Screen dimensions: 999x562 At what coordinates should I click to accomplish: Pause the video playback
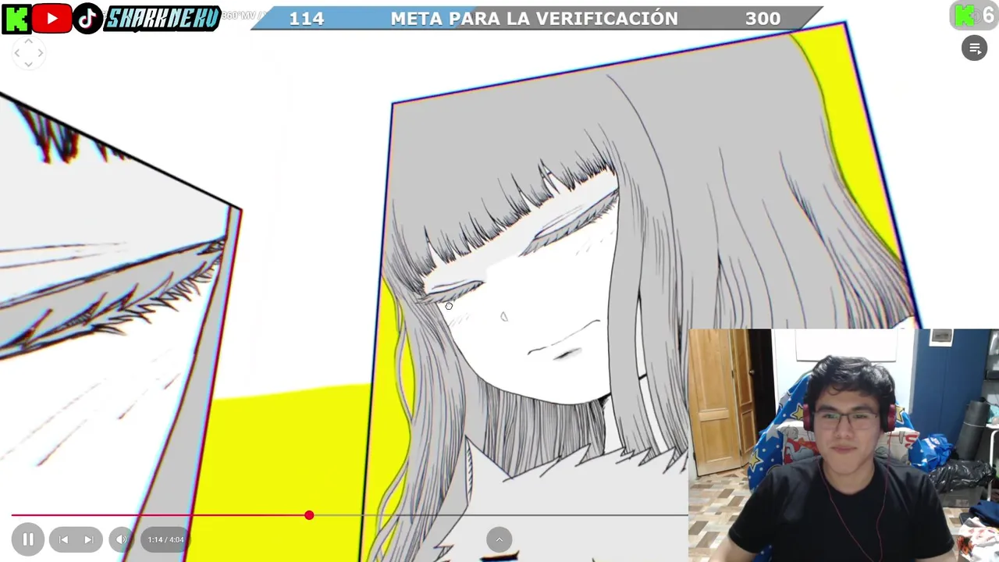pos(28,539)
